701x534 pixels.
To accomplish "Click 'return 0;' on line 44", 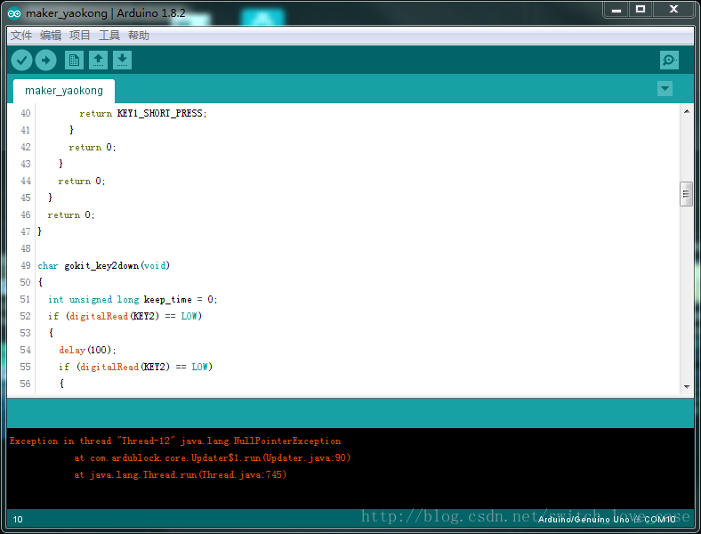I will 82,182.
